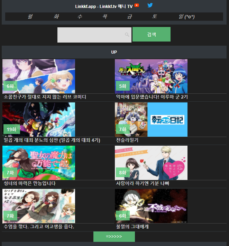Select the 목 (Thursday) tab

coord(105,17)
